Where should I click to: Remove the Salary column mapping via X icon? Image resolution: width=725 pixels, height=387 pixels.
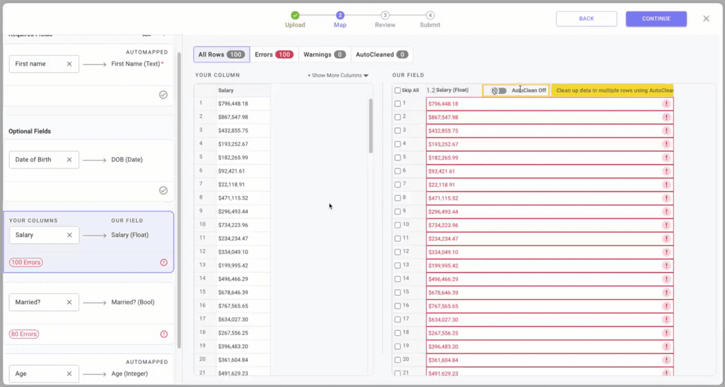click(x=69, y=235)
